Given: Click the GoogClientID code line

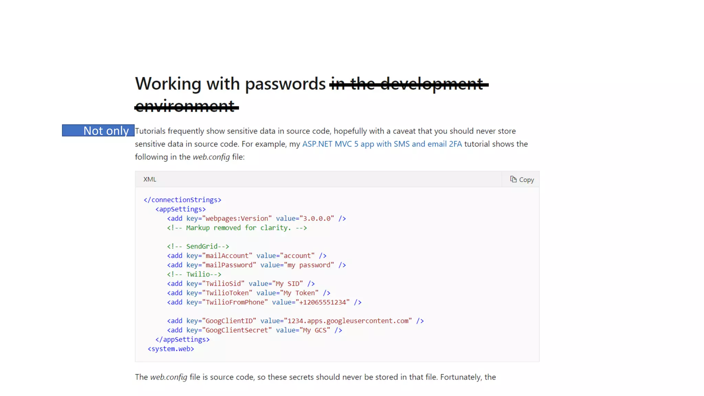Looking at the screenshot, I should [x=295, y=321].
